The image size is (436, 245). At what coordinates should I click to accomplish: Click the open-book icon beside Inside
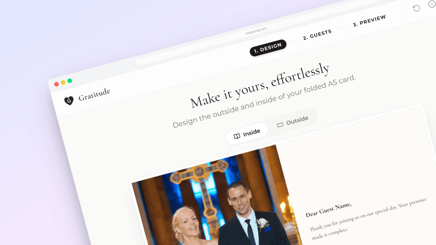[237, 136]
